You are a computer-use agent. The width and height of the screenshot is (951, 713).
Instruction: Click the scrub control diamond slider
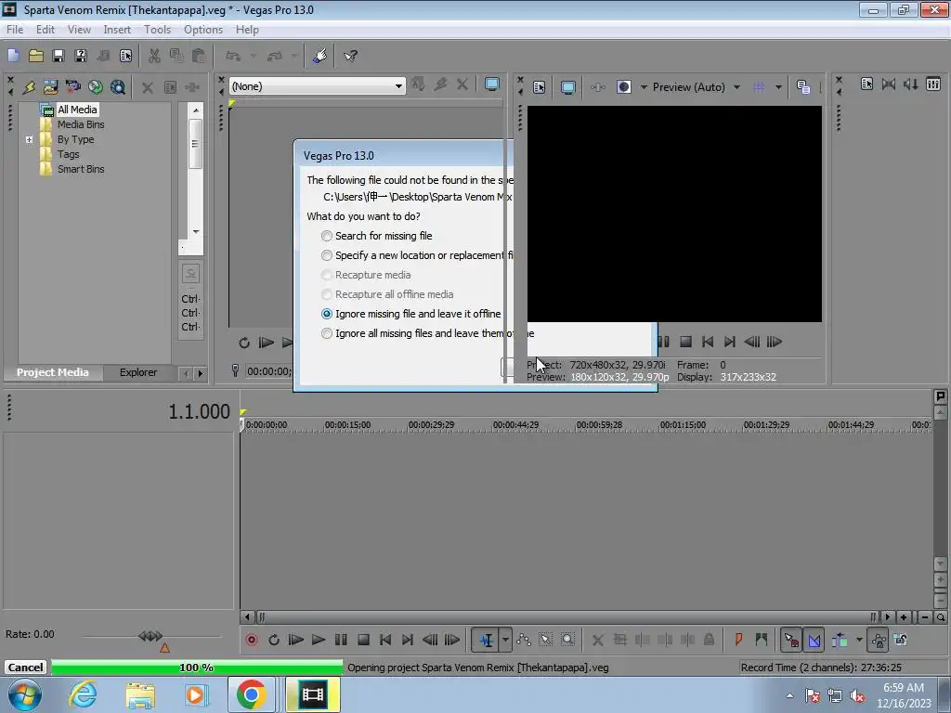pyautogui.click(x=150, y=635)
